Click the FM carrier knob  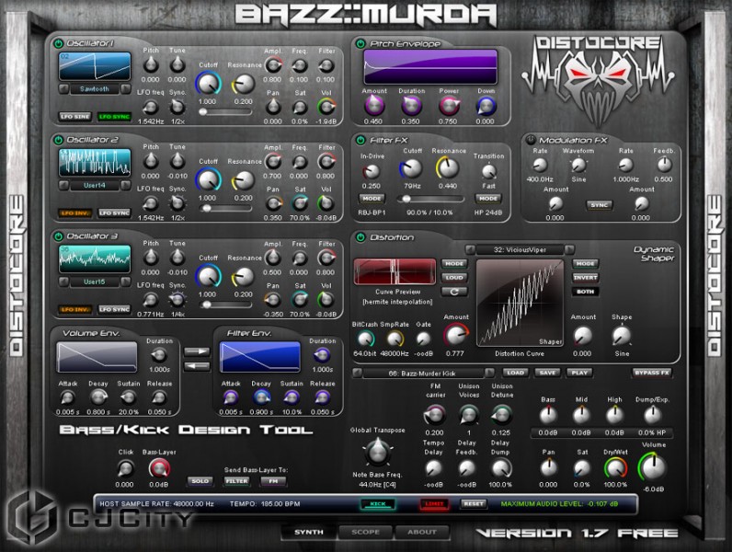tap(434, 414)
